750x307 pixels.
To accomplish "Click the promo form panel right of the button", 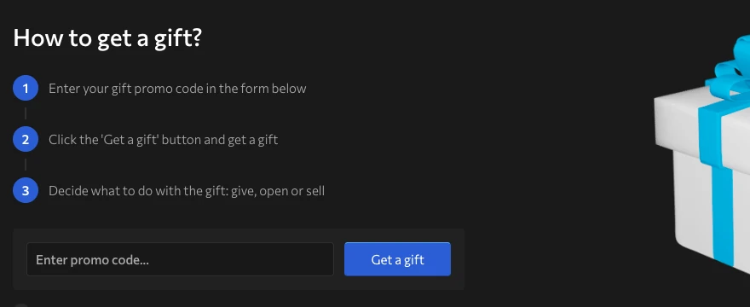I will pos(458,259).
